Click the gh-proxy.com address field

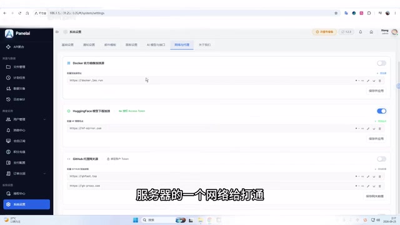[x=209, y=186]
